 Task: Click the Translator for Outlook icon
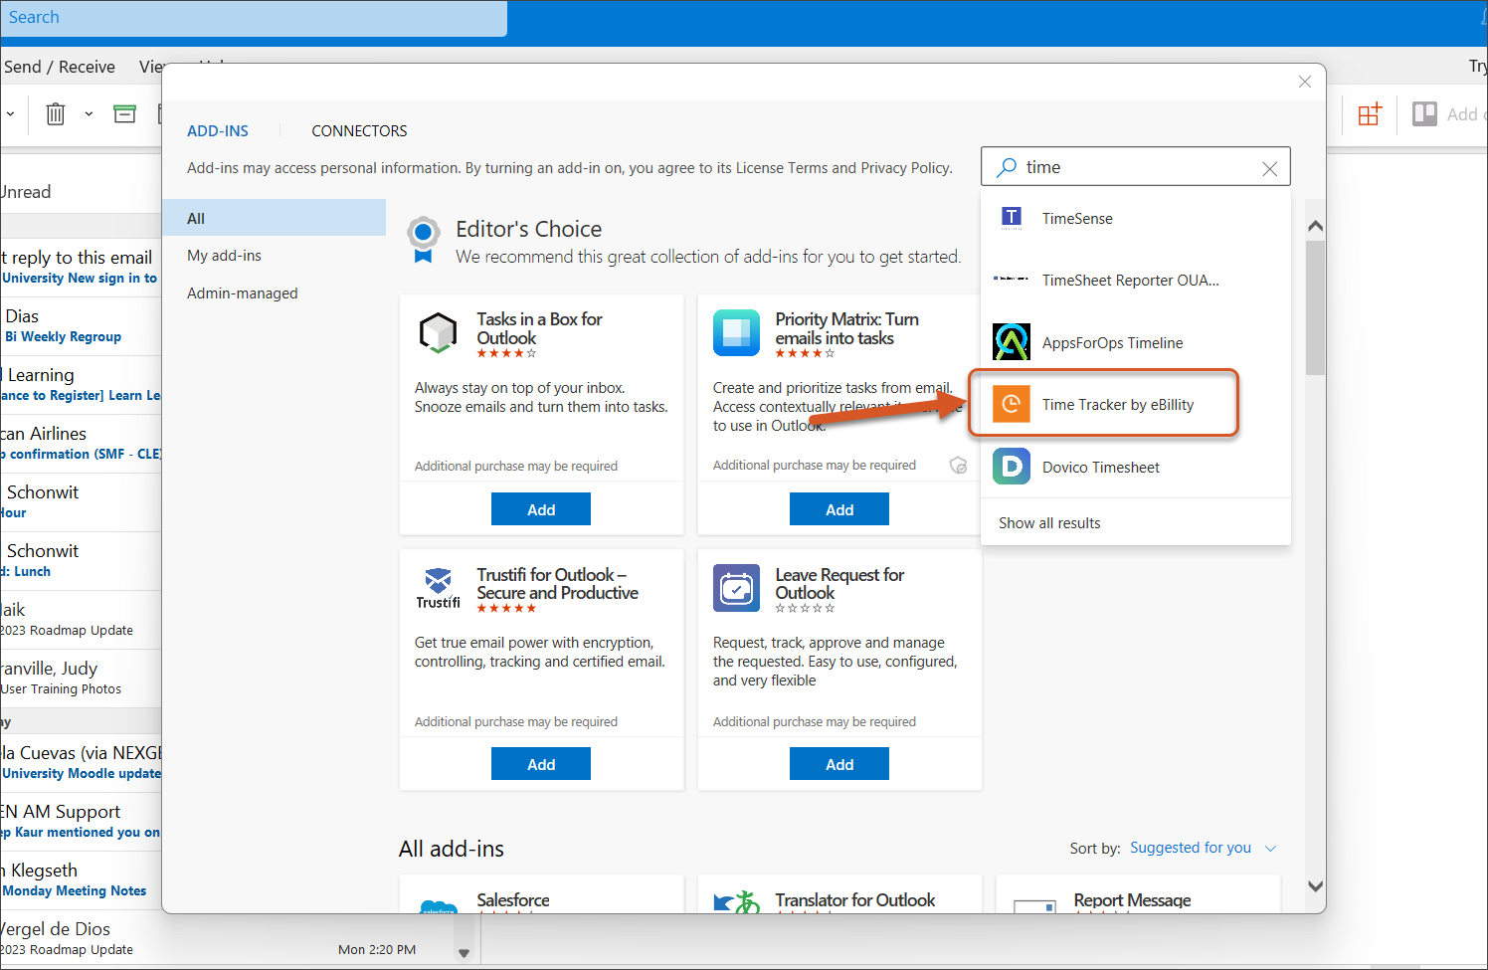(x=736, y=901)
